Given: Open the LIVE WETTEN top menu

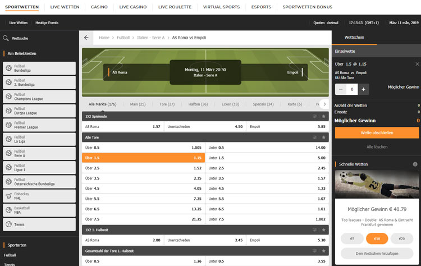Looking at the screenshot, I should pos(65,7).
